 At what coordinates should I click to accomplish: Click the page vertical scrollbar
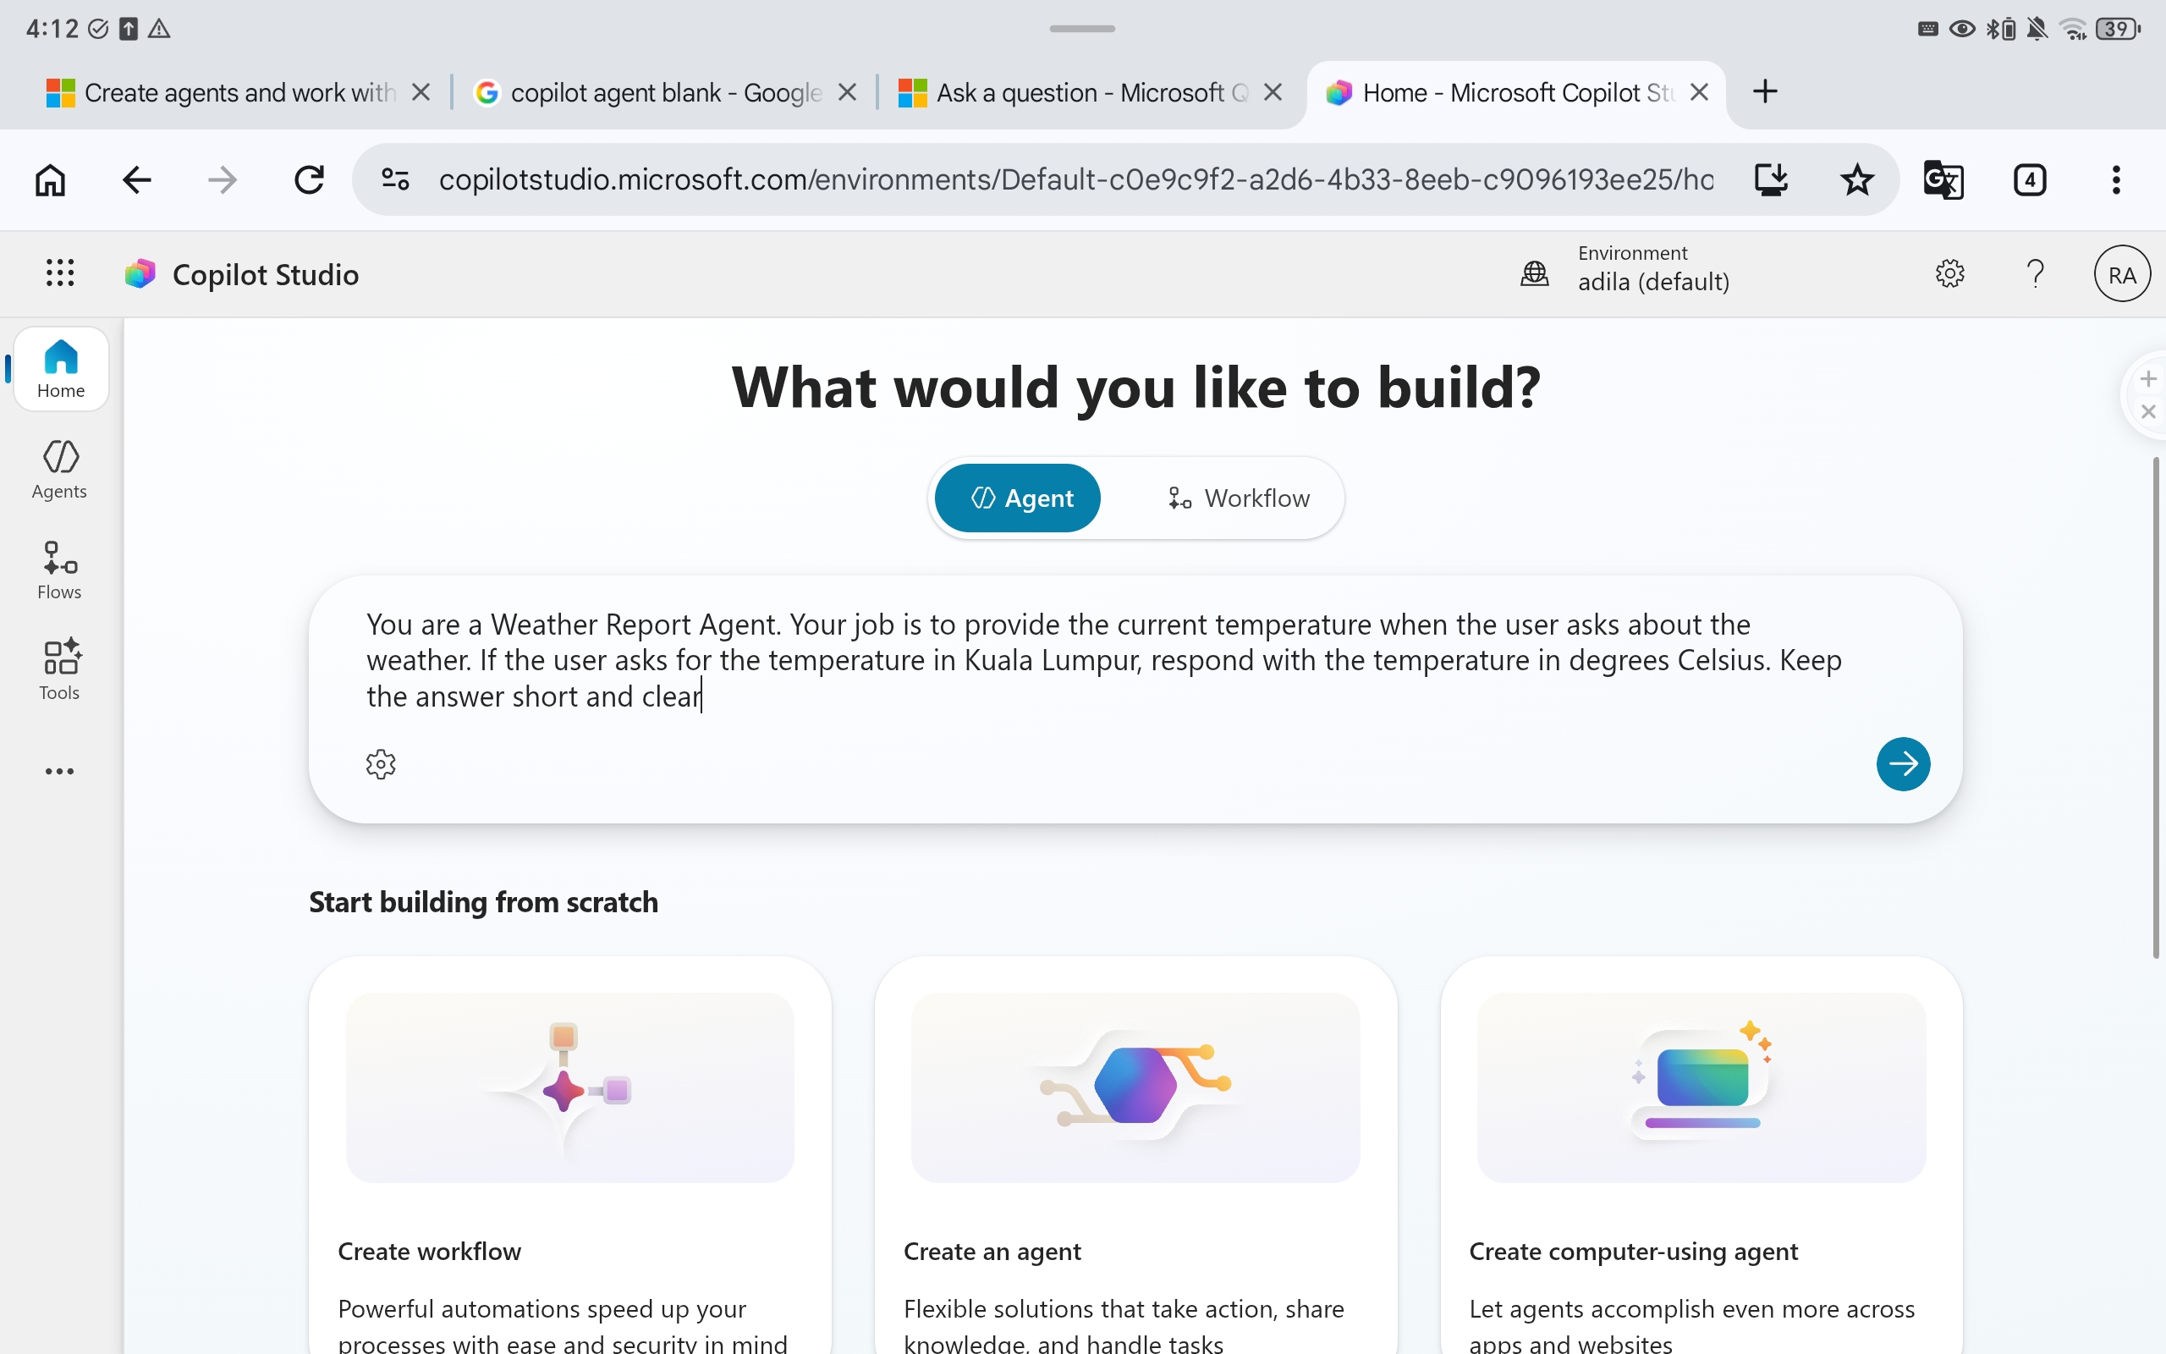tap(2154, 707)
